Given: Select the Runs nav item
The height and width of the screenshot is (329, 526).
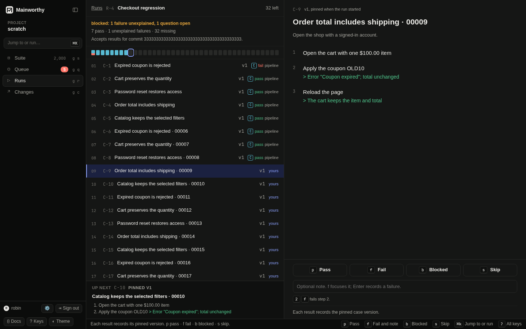Looking at the screenshot, I should 43,81.
